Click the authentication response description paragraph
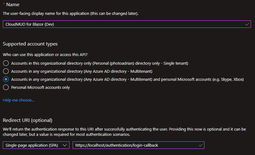The width and height of the screenshot is (255, 155). pos(124,132)
